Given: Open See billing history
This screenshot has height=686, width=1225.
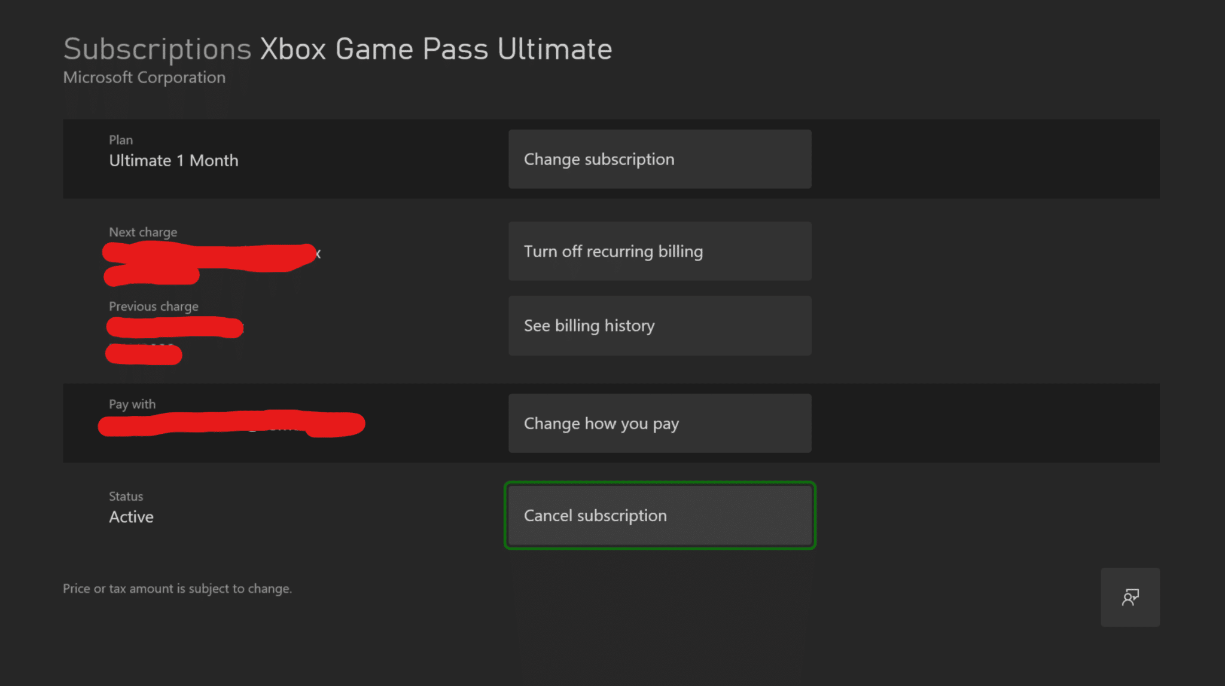Looking at the screenshot, I should coord(659,326).
